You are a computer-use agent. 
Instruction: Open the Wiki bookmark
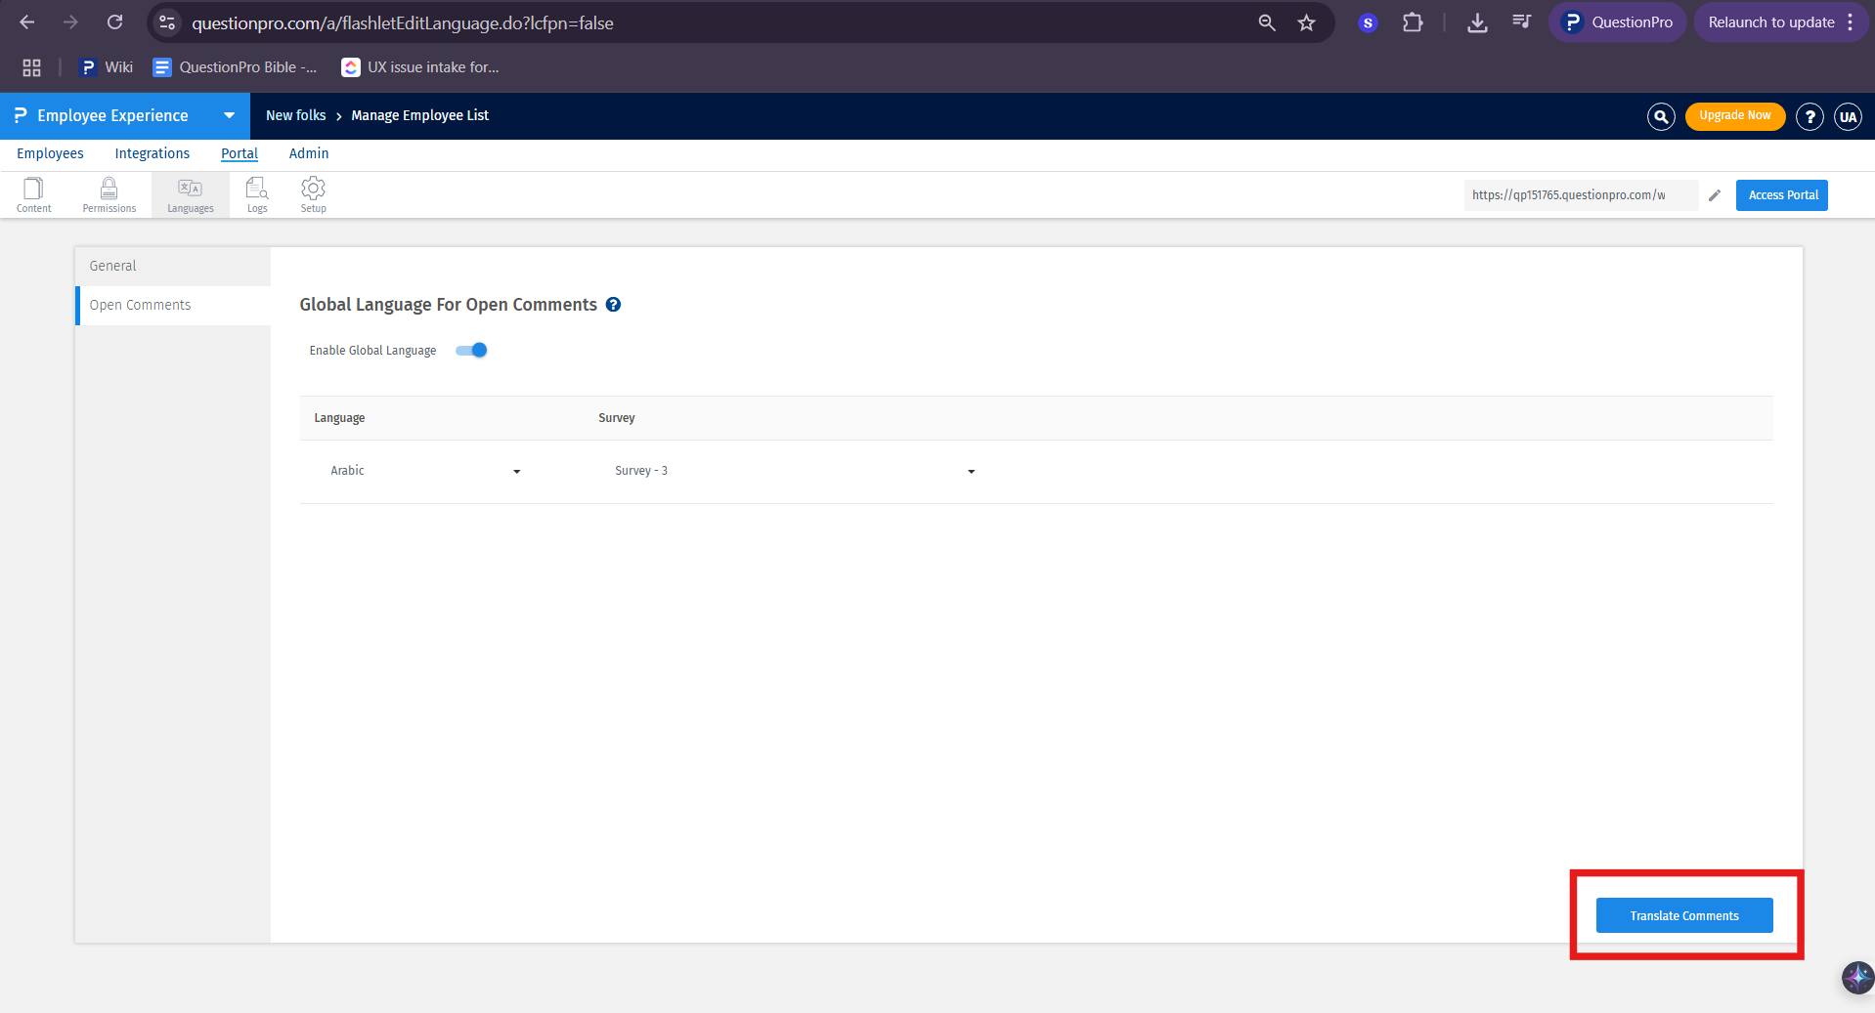pyautogui.click(x=107, y=67)
